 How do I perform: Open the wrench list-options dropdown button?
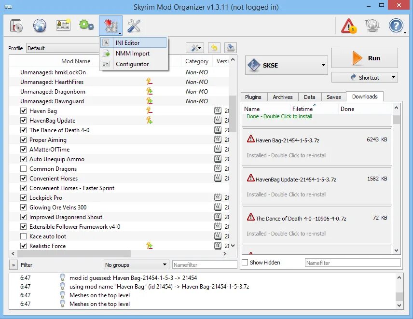pyautogui.click(x=194, y=48)
